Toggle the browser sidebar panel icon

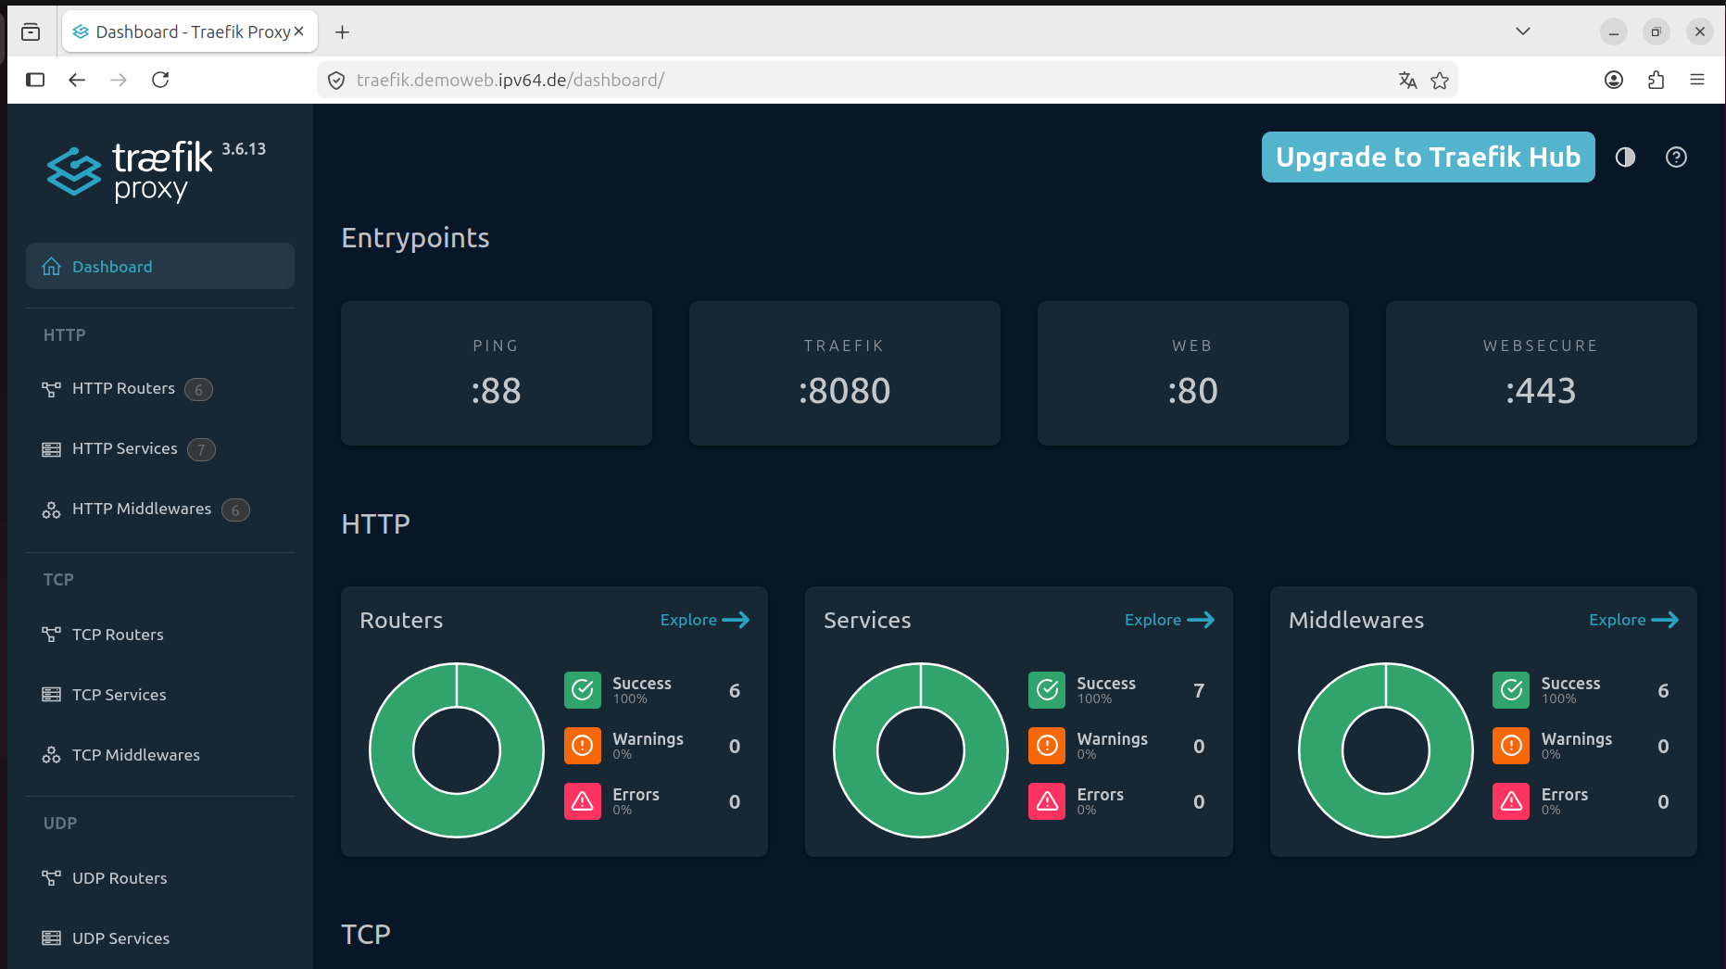35,80
